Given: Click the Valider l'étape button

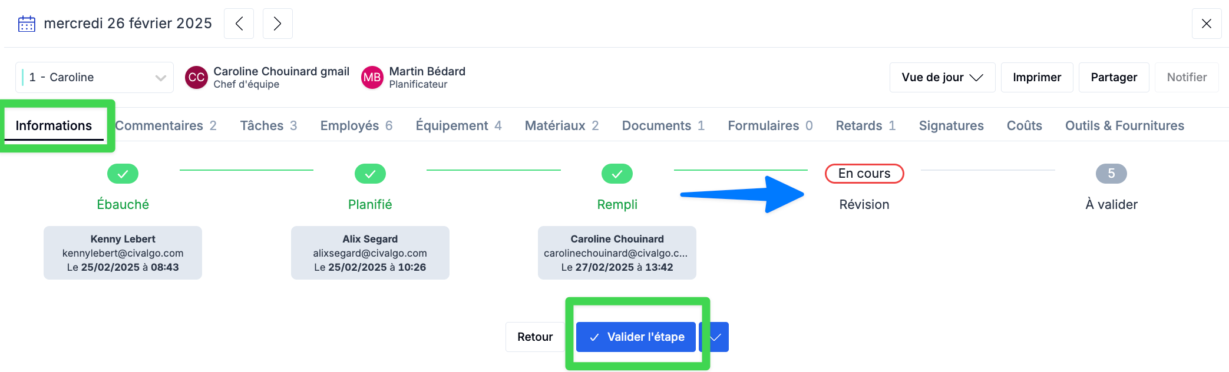Looking at the screenshot, I should [x=636, y=337].
